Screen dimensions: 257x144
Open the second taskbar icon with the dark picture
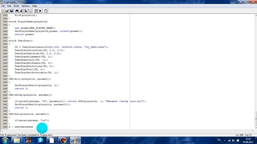(29, 140)
